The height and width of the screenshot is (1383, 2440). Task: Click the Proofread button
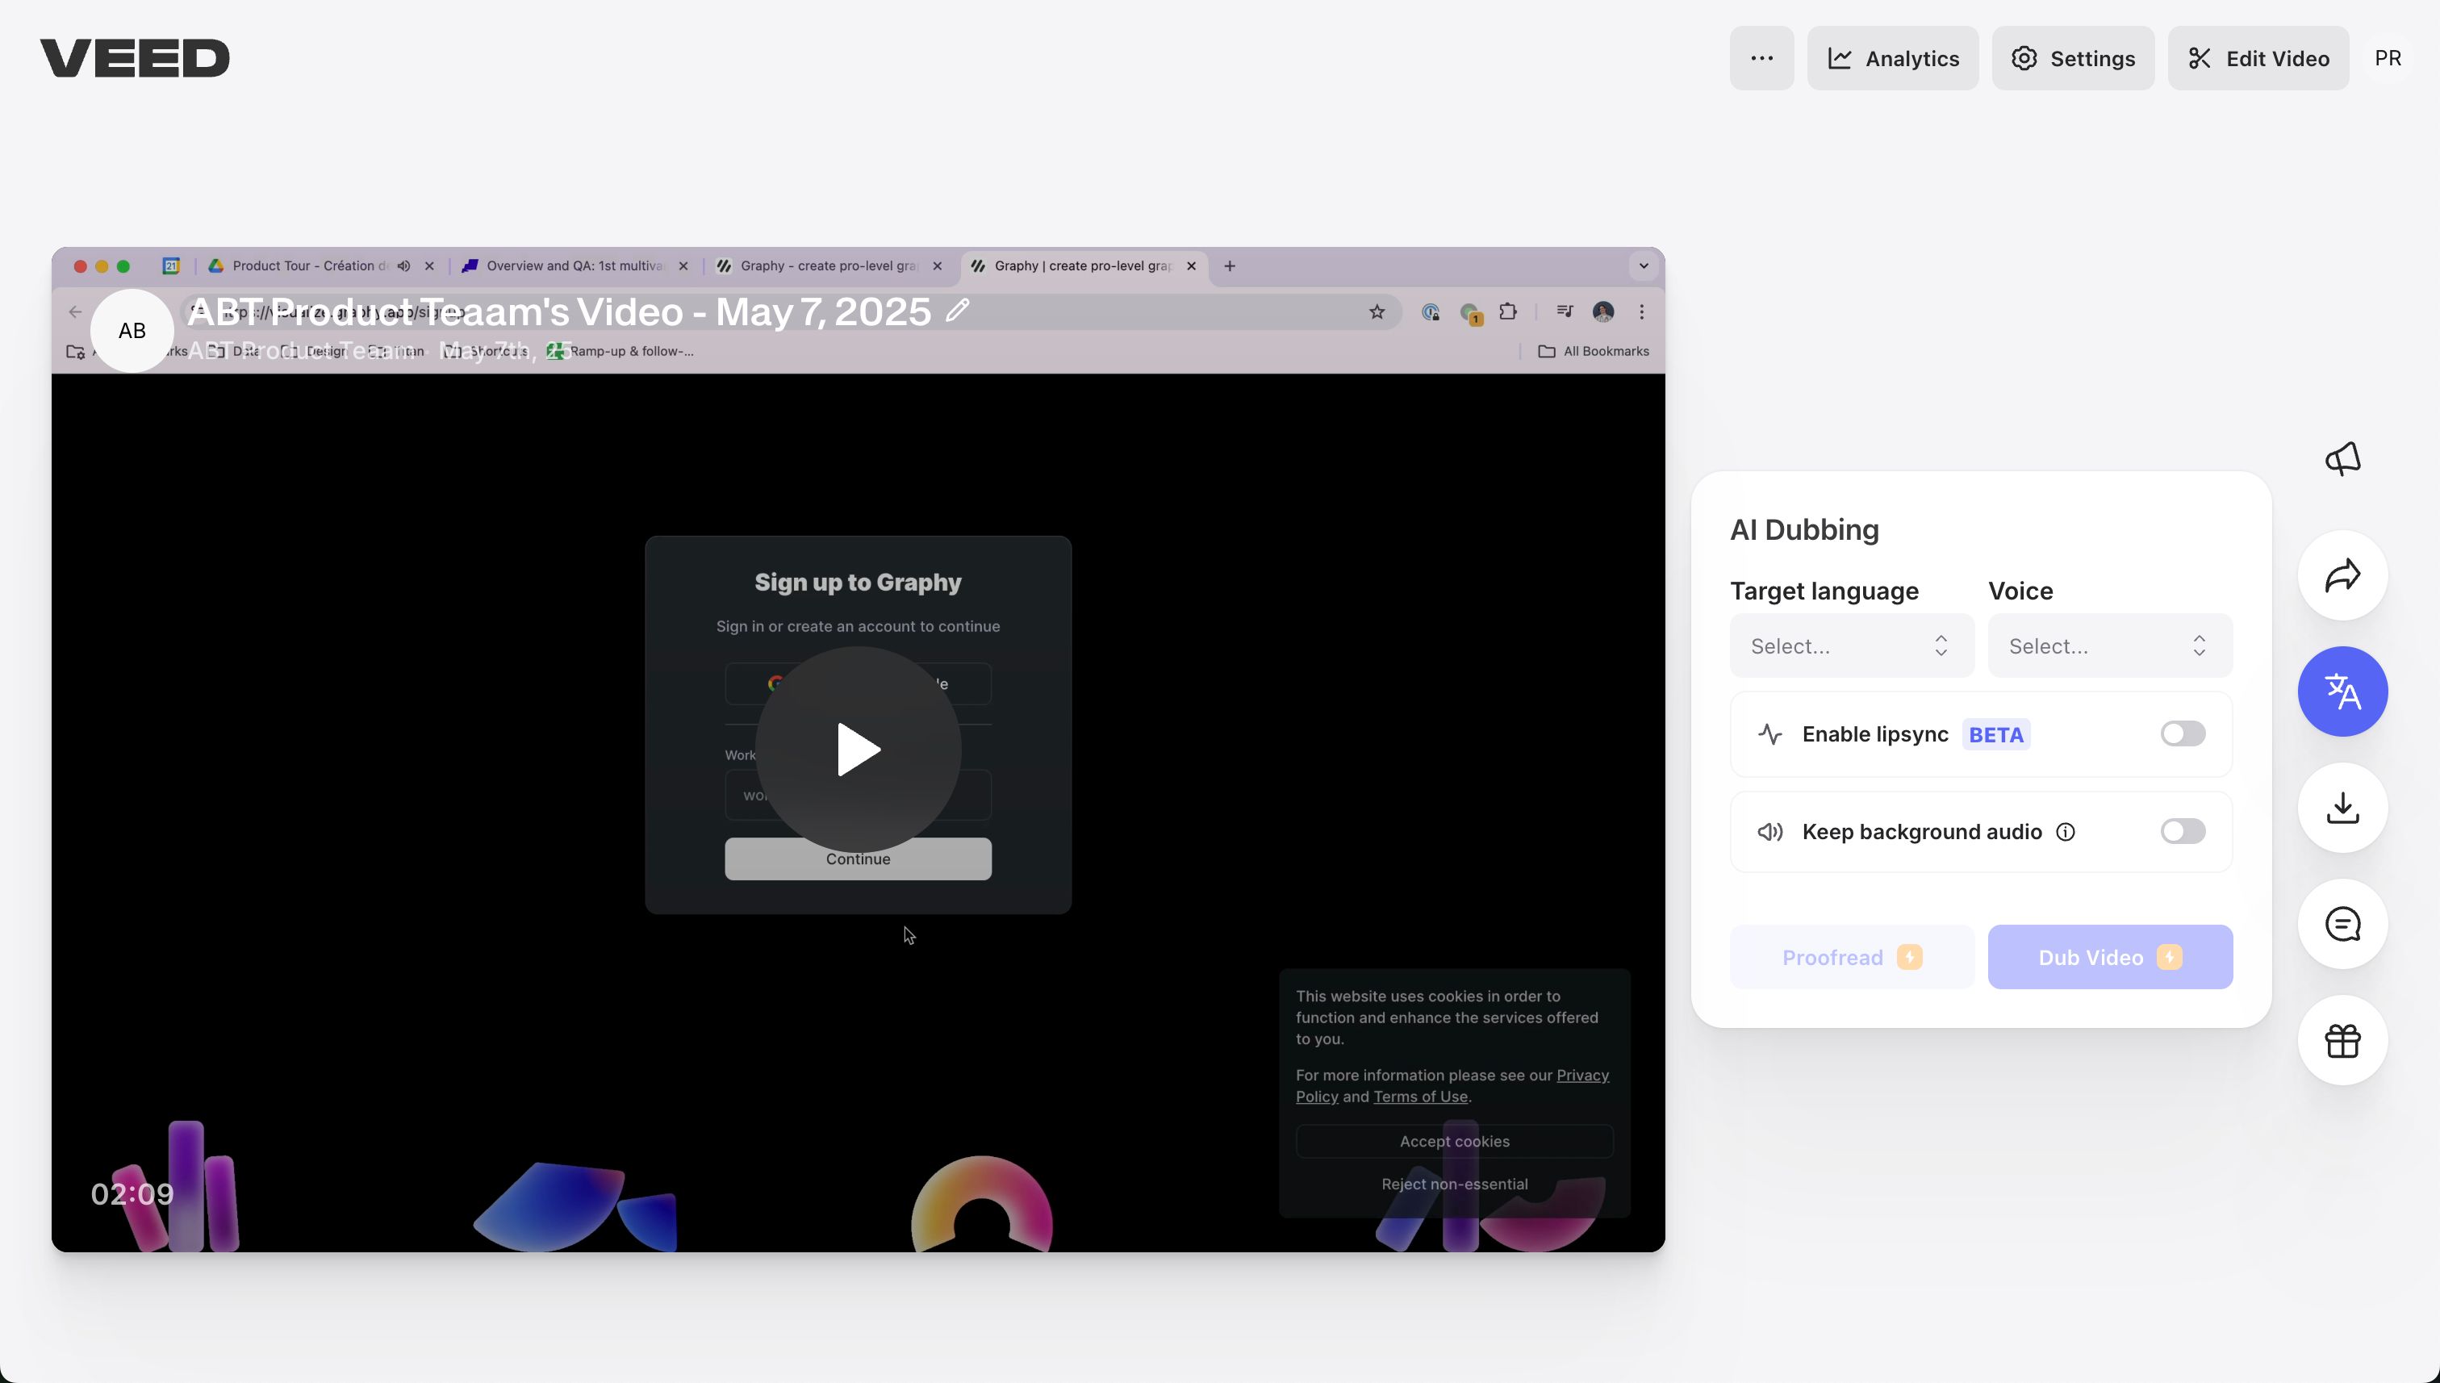click(x=1851, y=956)
